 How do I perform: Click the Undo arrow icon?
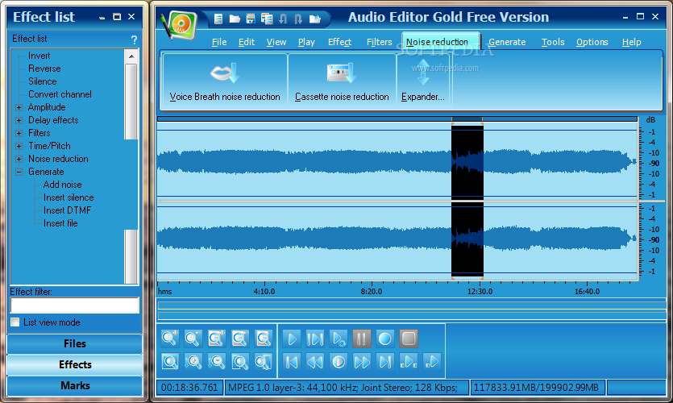pyautogui.click(x=283, y=19)
